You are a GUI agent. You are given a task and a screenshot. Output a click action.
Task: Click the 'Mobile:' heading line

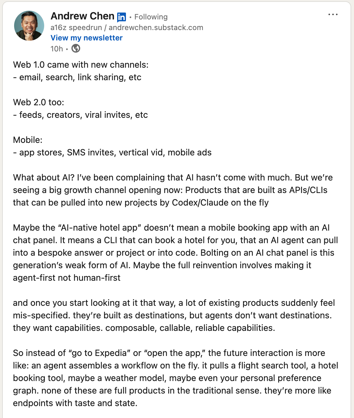[28, 140]
